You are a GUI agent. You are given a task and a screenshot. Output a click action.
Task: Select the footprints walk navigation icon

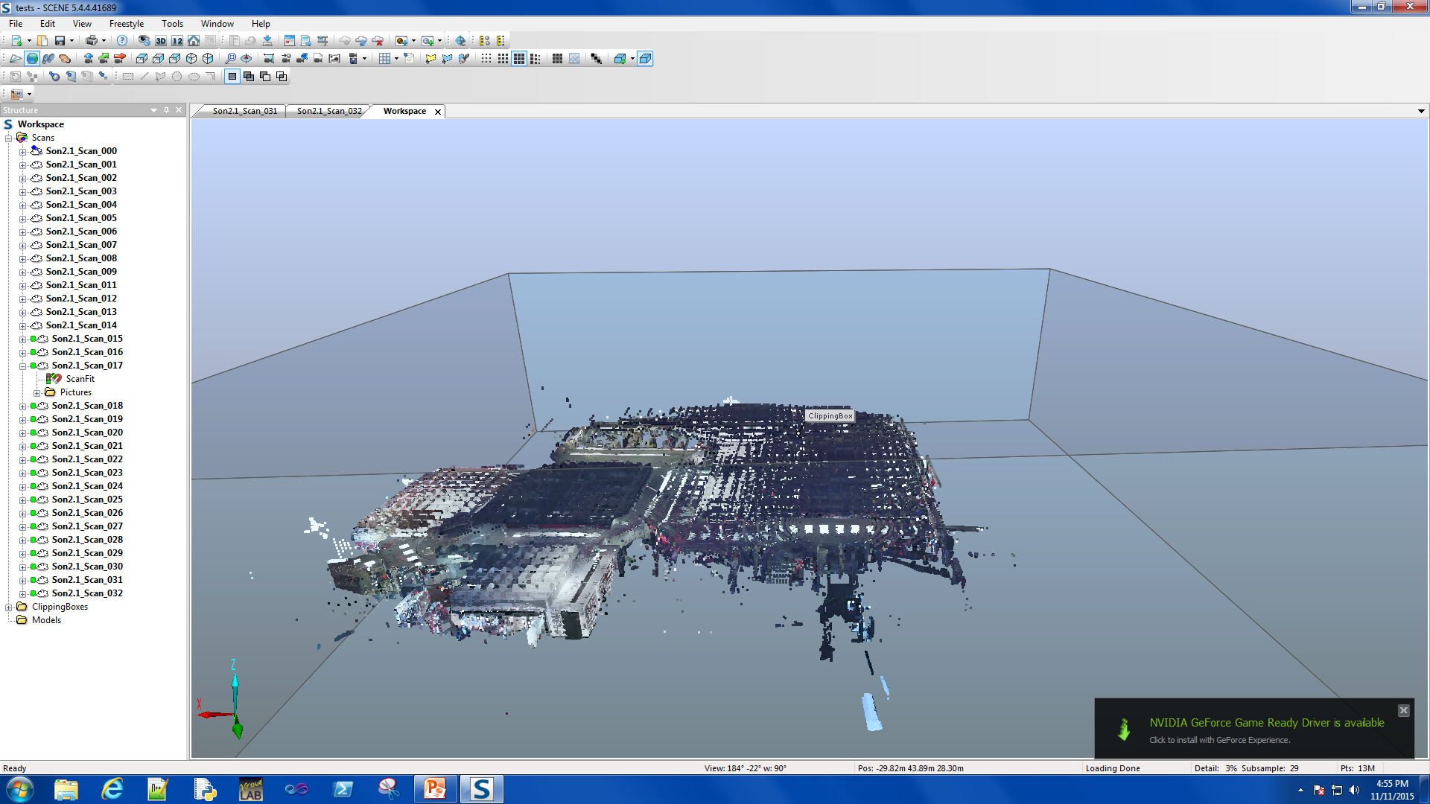coord(48,59)
